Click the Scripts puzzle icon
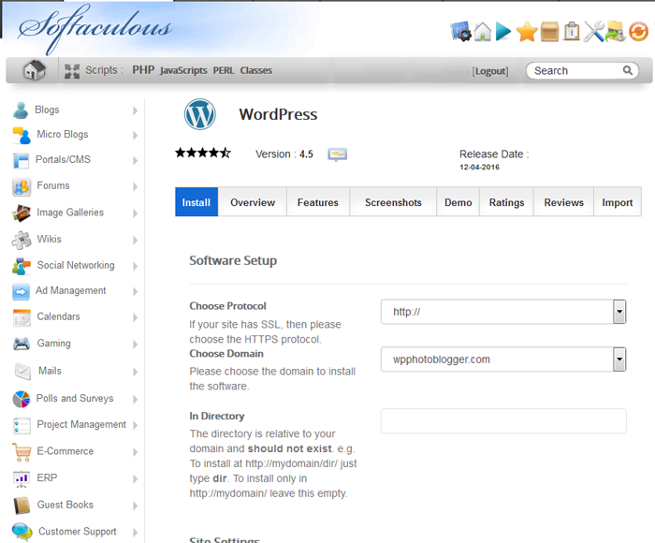This screenshot has height=543, width=655. (x=72, y=70)
